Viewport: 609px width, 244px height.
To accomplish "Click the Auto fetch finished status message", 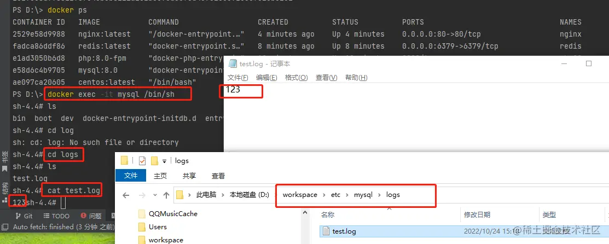I will coord(63,226).
